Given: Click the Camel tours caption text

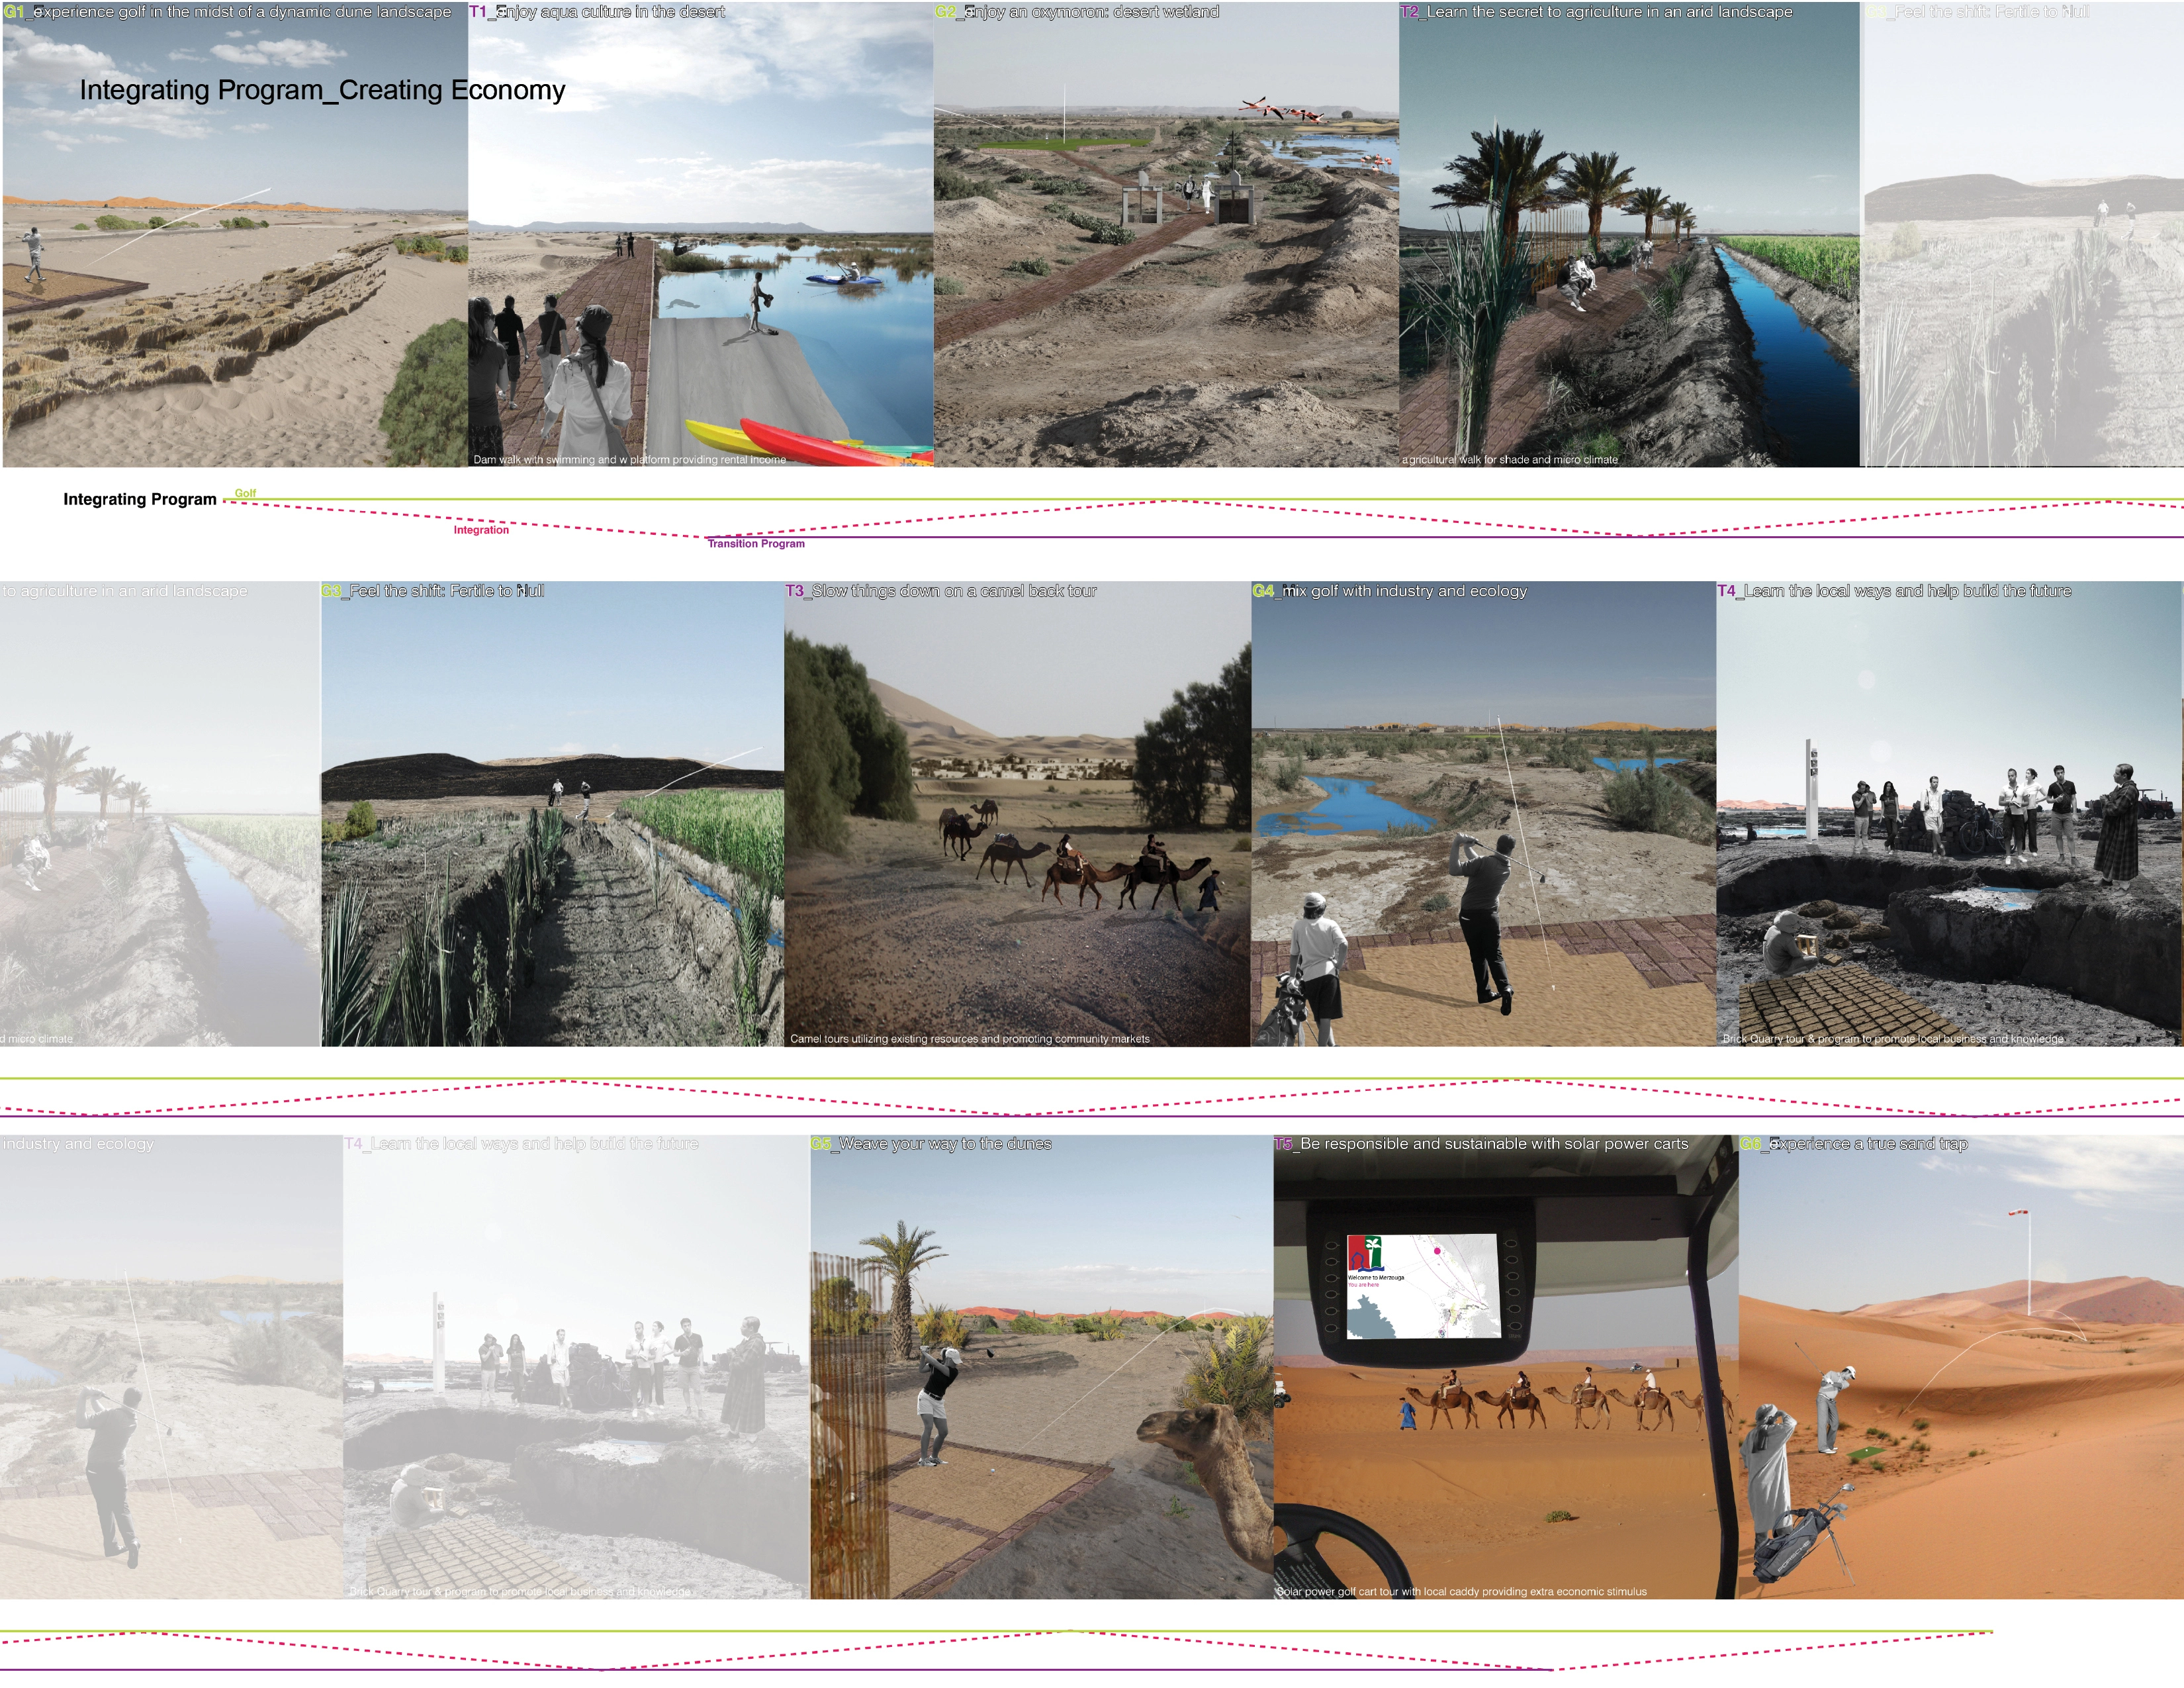Looking at the screenshot, I should [x=969, y=1039].
